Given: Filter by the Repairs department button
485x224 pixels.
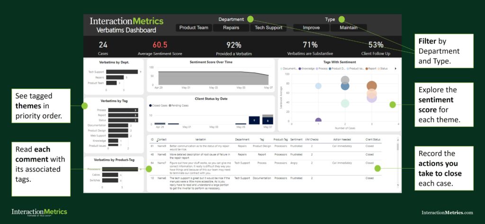Looking at the screenshot, I should pyautogui.click(x=231, y=28).
